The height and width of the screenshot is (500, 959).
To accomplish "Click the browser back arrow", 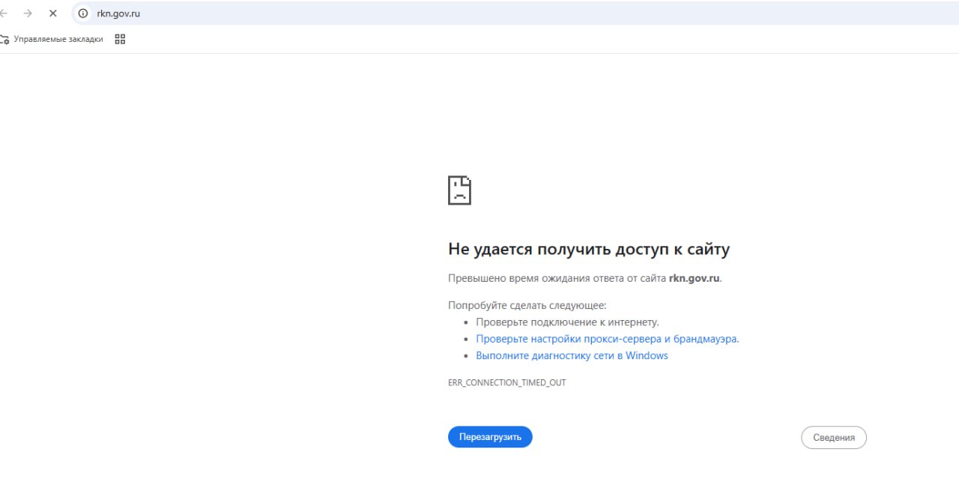I will [x=4, y=13].
